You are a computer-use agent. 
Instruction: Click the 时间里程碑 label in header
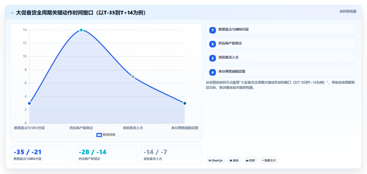point(348,11)
